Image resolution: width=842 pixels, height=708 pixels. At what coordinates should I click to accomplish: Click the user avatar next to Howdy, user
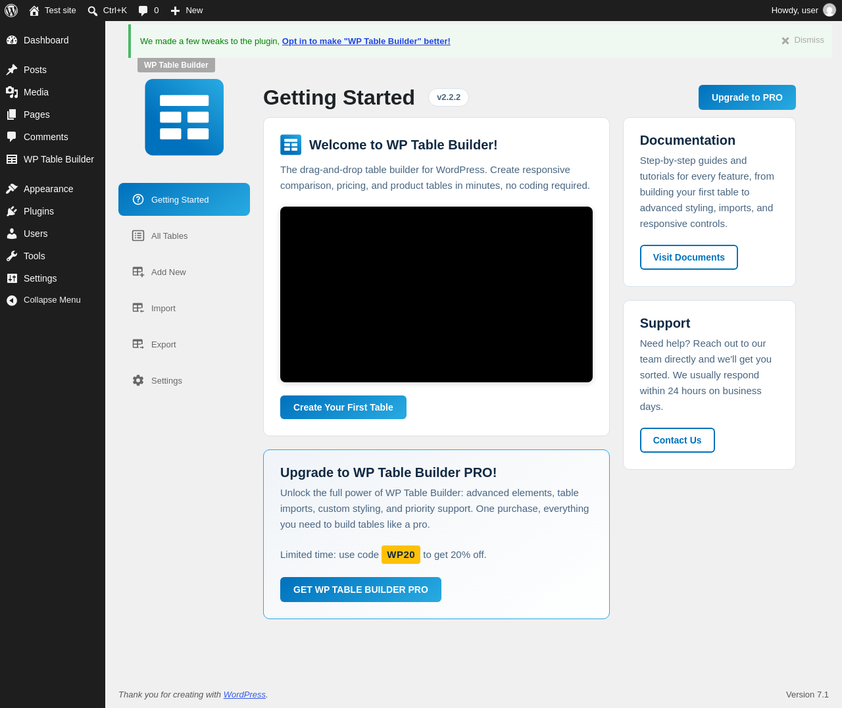829,11
